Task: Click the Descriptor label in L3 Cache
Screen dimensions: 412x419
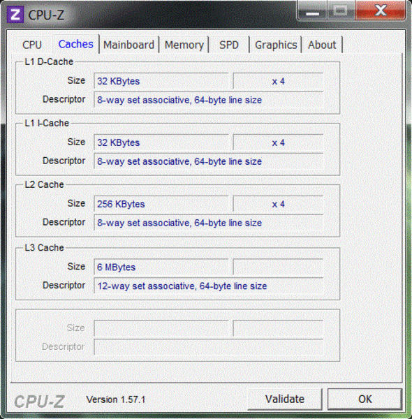Action: point(64,286)
